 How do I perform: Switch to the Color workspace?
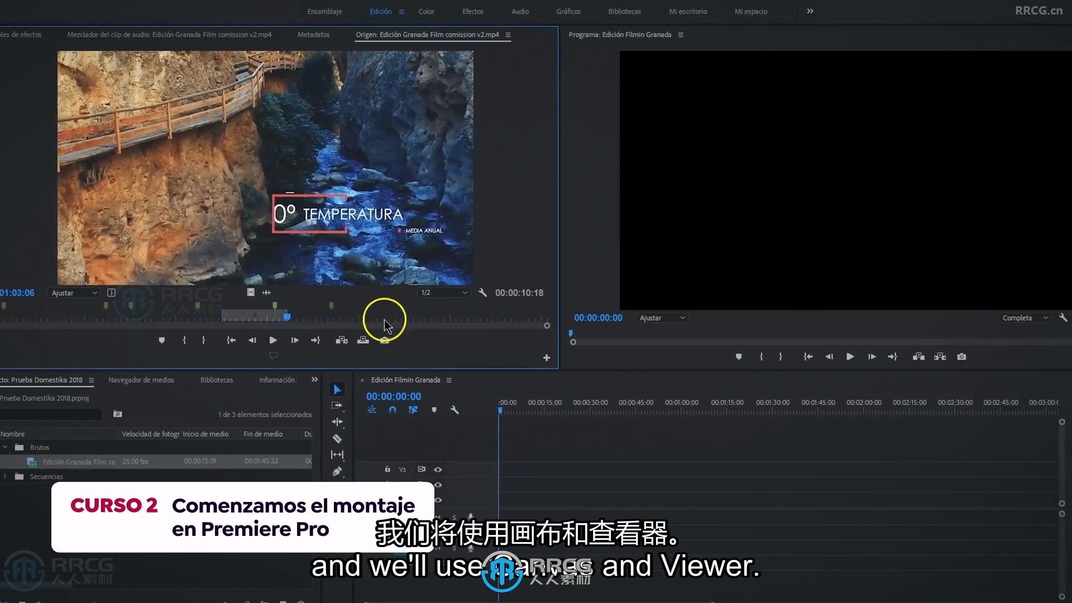coord(427,11)
